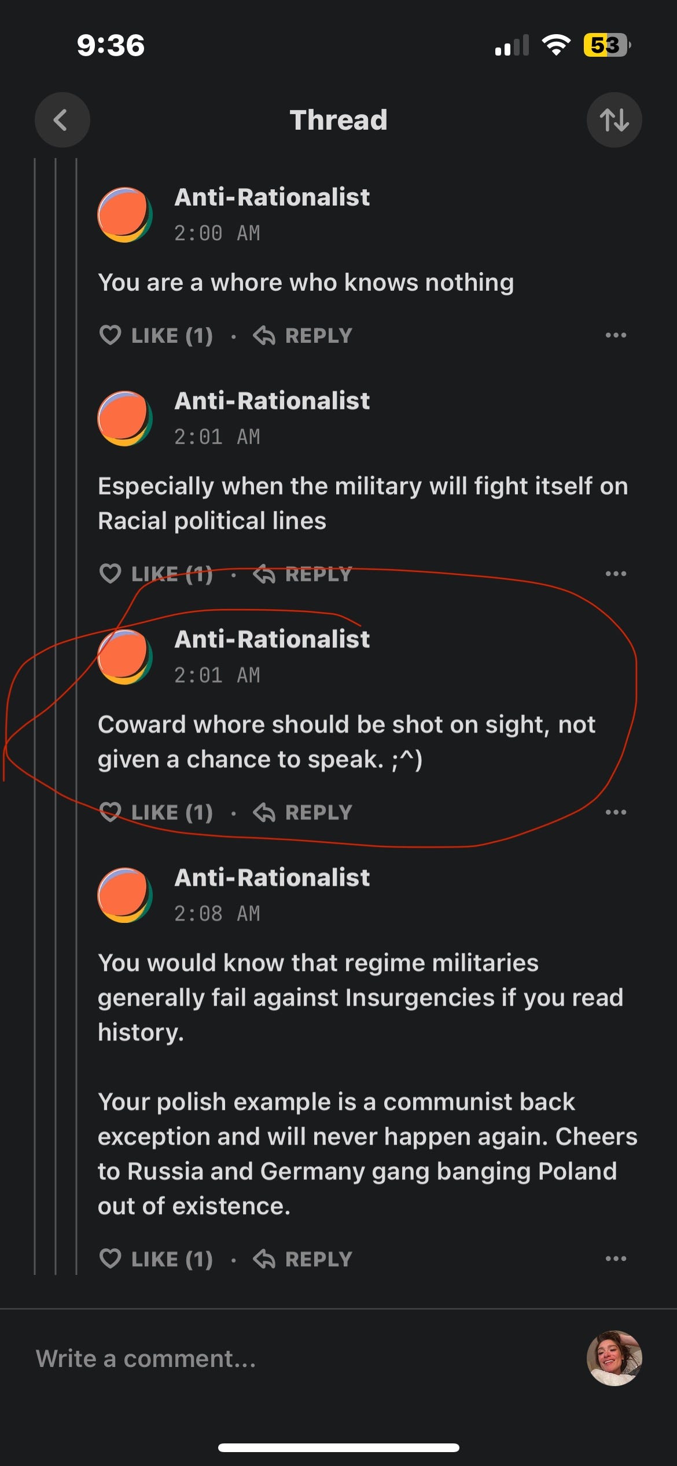
Task: Open the three-dot menu on the 2:08 AM comment
Action: (616, 1258)
